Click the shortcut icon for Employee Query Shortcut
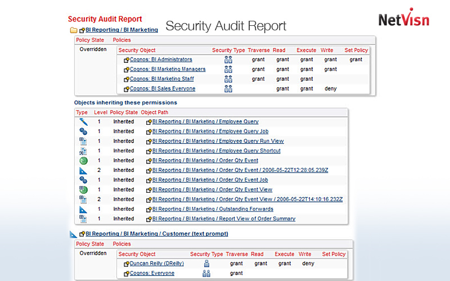The width and height of the screenshot is (450, 281). pyautogui.click(x=83, y=151)
